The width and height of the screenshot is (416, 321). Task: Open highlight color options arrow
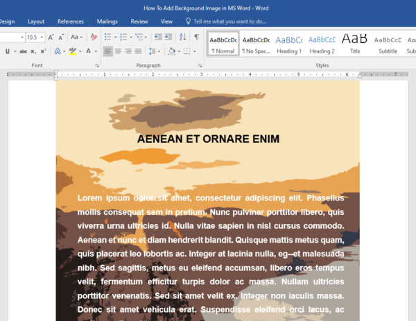coord(80,51)
